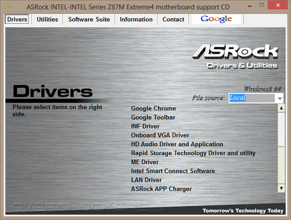The width and height of the screenshot is (291, 220).
Task: Open the Software Suite tab
Action: tap(89, 19)
